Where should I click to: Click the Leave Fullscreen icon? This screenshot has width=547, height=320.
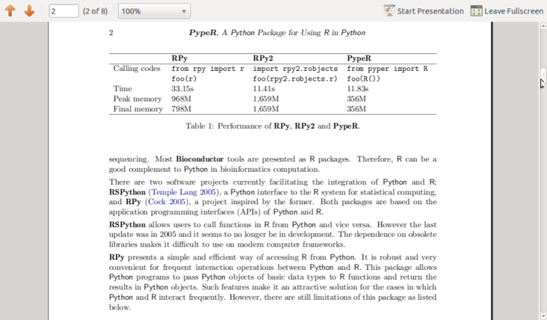[476, 11]
